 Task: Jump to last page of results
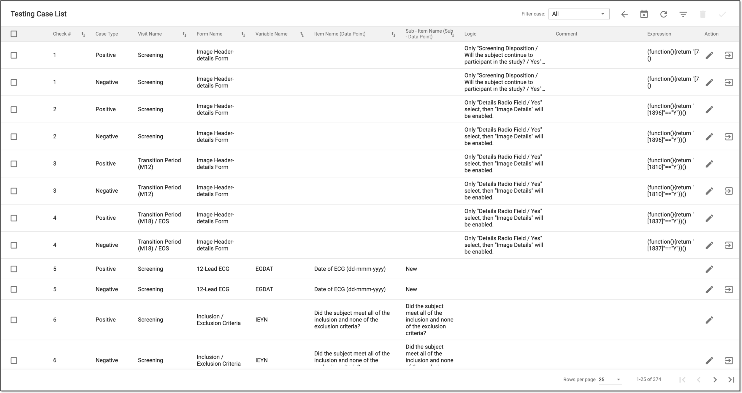(x=731, y=380)
